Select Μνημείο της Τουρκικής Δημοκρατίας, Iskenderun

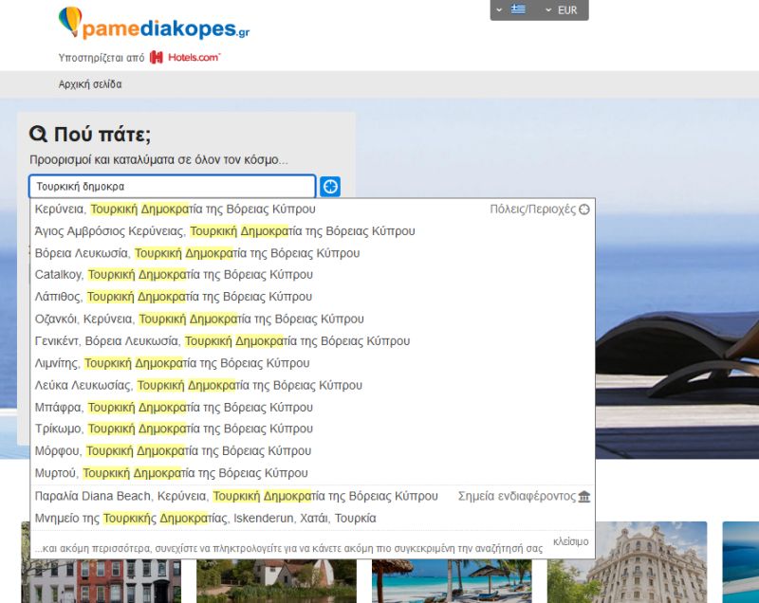click(312, 519)
